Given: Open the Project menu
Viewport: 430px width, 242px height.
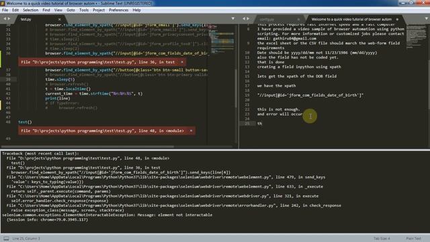Looking at the screenshot, I should click(99, 10).
